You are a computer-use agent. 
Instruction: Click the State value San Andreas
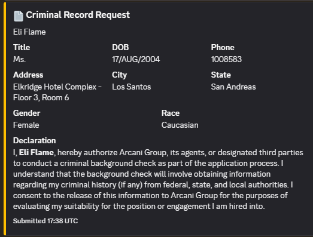click(x=233, y=87)
